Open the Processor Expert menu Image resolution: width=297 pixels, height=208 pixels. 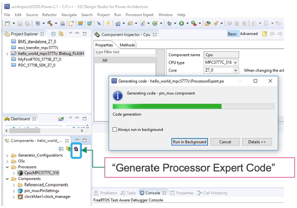pos(139,15)
